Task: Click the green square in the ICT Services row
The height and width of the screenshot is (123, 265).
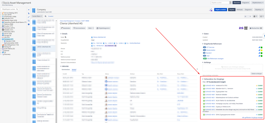Action: (x=262, y=47)
